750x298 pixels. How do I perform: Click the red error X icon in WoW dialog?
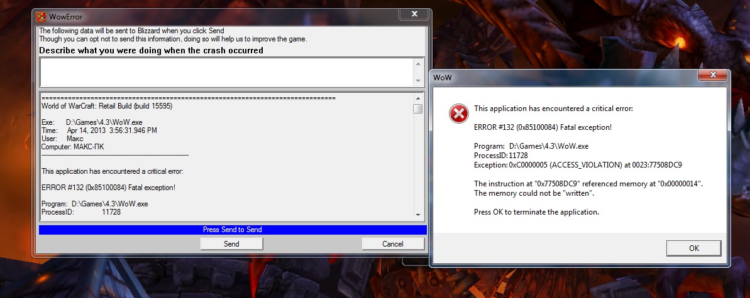[x=458, y=113]
